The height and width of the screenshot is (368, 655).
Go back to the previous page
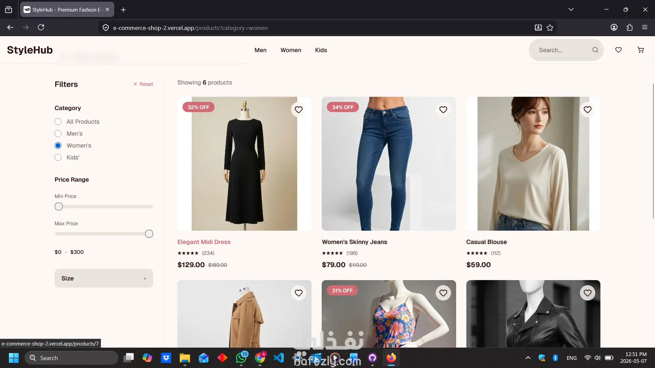pyautogui.click(x=10, y=28)
